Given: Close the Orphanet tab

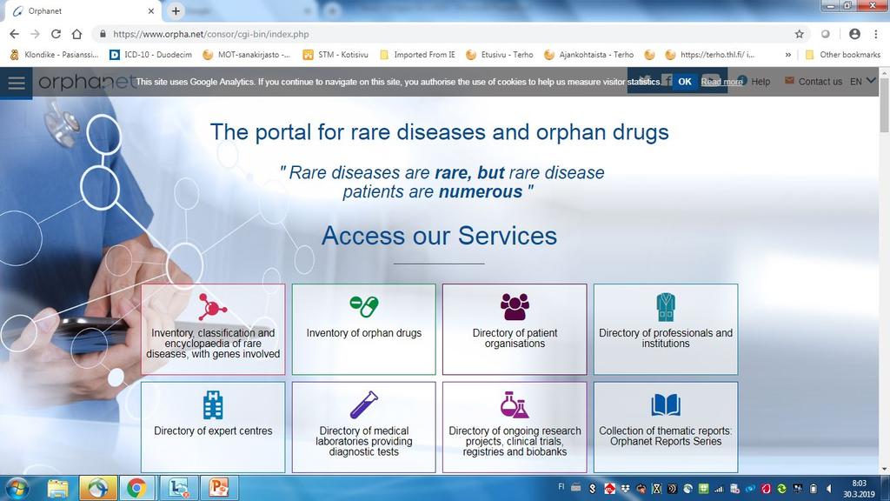Looking at the screenshot, I should pyautogui.click(x=151, y=10).
